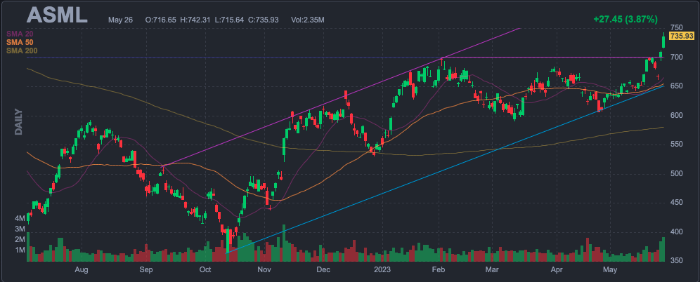Select the blue rising support trendline
This screenshot has width=700, height=282.
[x=446, y=170]
